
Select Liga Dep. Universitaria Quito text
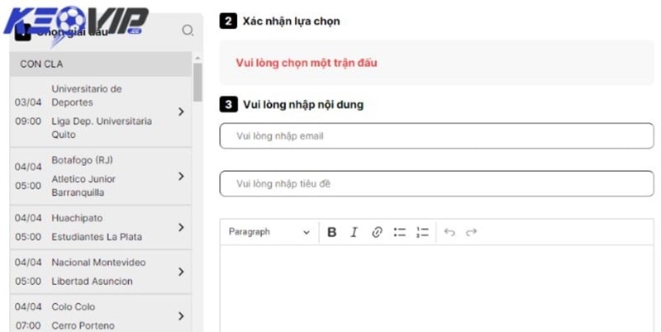[102, 128]
